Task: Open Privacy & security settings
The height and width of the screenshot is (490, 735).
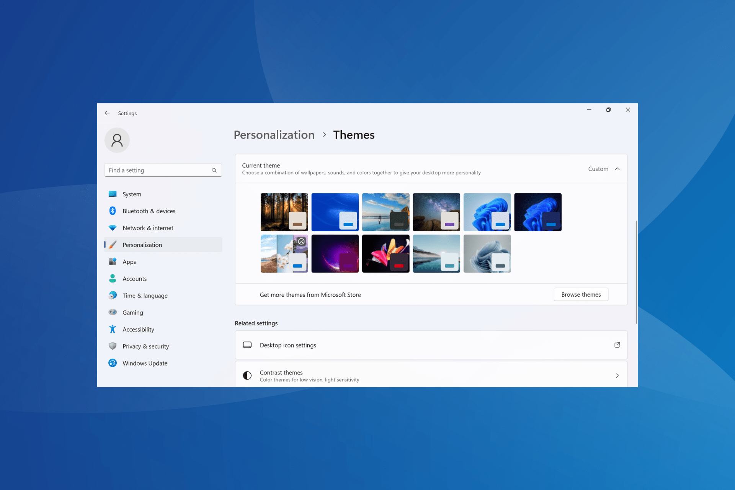Action: [146, 346]
